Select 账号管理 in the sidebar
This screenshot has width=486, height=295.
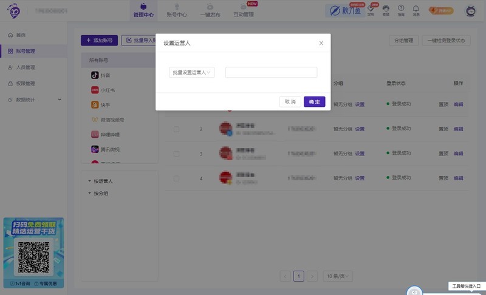33,51
